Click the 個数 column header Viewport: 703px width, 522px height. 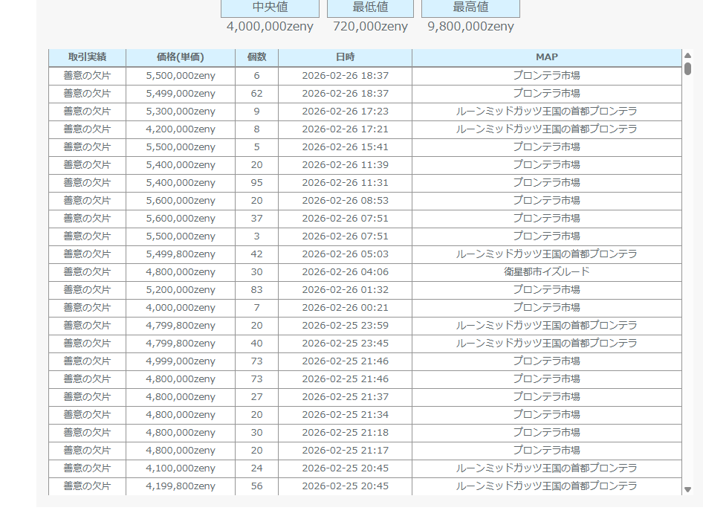(256, 57)
